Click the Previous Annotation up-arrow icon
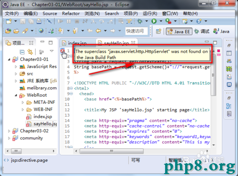Viewport: 238px width, 176px height. tap(75, 31)
